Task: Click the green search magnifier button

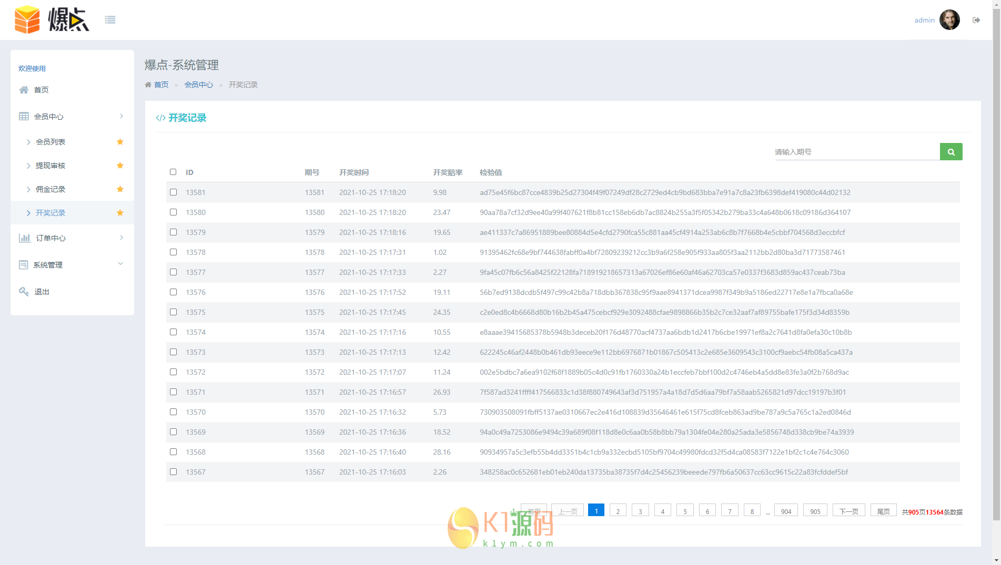Action: [951, 152]
